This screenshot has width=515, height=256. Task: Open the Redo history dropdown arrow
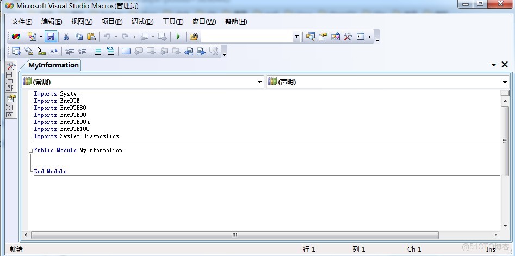[x=134, y=36]
